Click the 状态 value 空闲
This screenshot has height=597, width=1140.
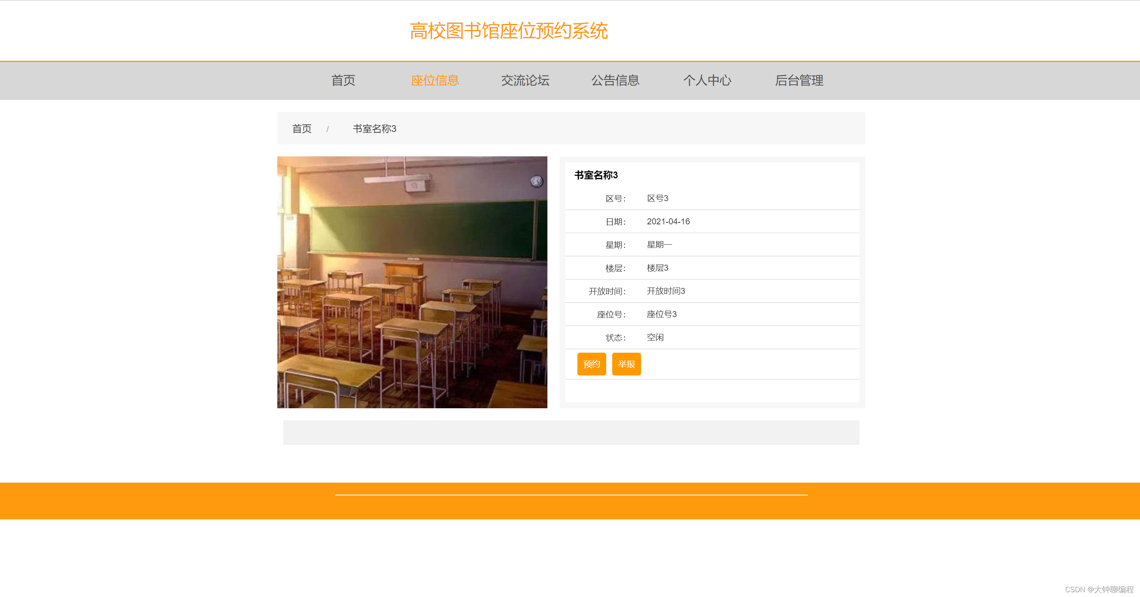coord(655,337)
